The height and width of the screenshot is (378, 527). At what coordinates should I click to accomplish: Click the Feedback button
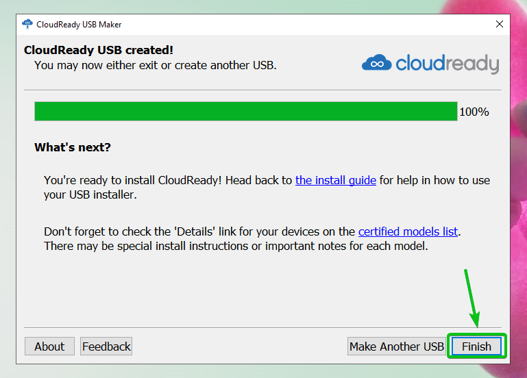click(106, 346)
